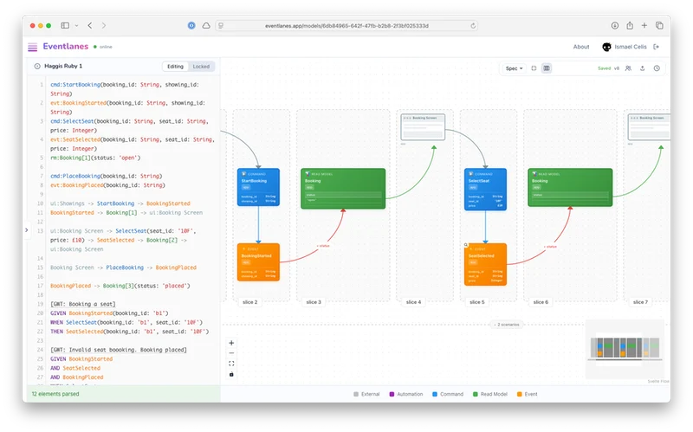The width and height of the screenshot is (693, 432).
Task: Select the SelectSeat command node
Action: (485, 189)
